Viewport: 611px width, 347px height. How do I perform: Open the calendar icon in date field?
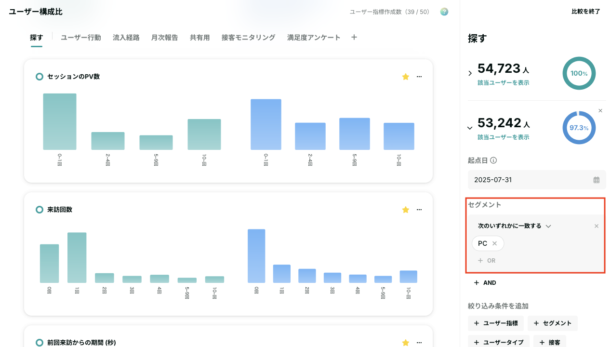coord(597,180)
